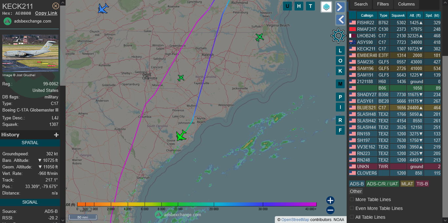Check the All Table Lines checkbox

[352, 217]
